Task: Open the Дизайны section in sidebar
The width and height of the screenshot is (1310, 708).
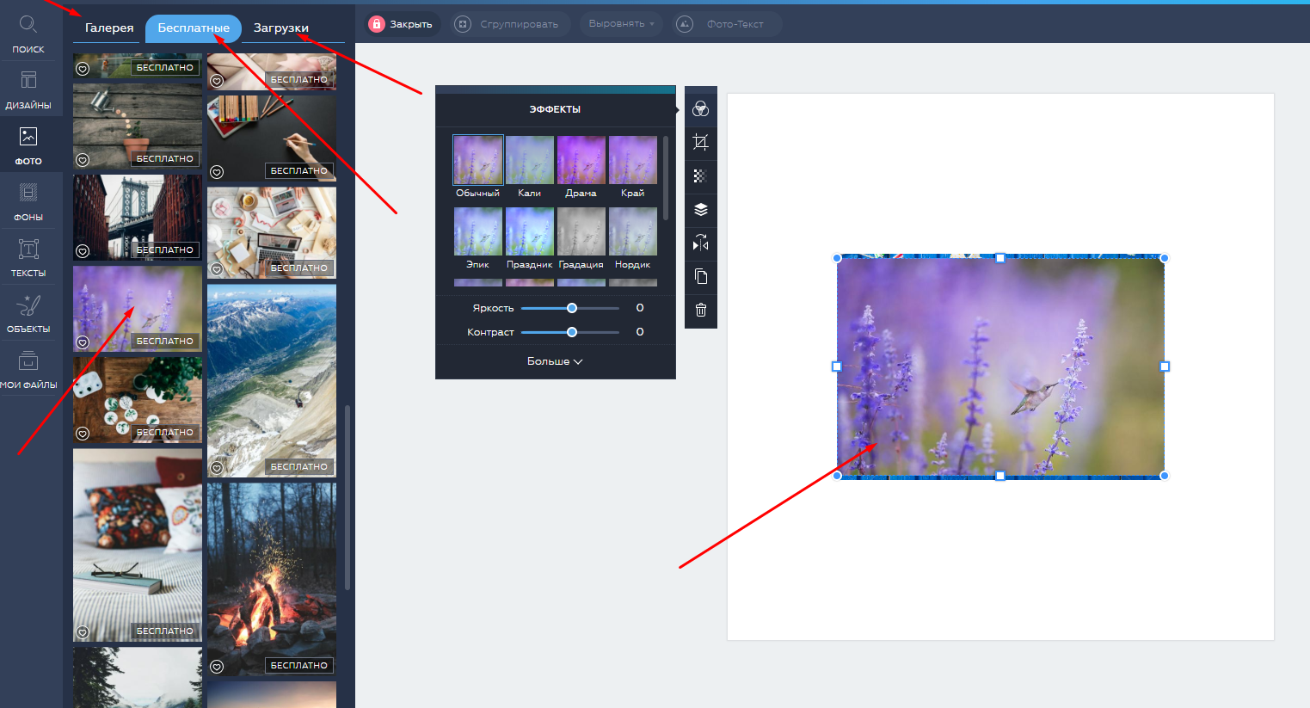Action: tap(28, 89)
